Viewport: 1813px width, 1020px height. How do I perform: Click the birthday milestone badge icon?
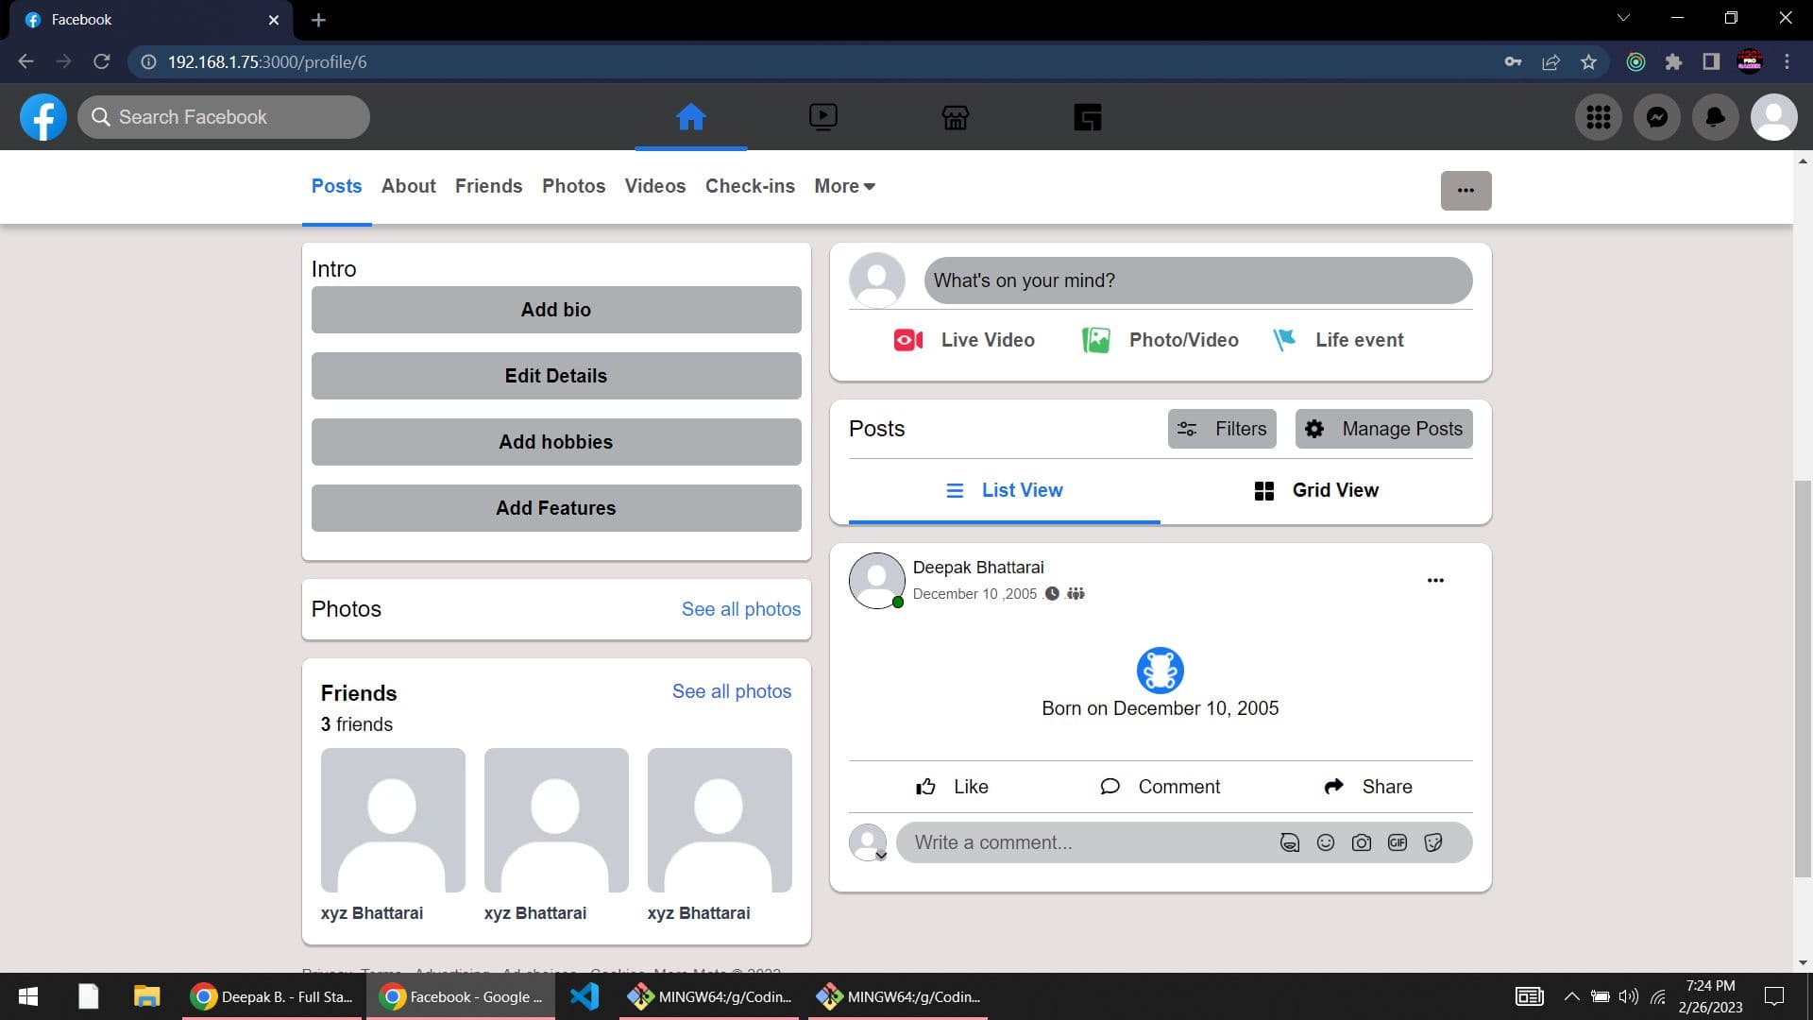pos(1160,671)
